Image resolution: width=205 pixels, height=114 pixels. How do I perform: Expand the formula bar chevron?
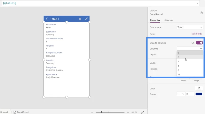[x=198, y=3]
